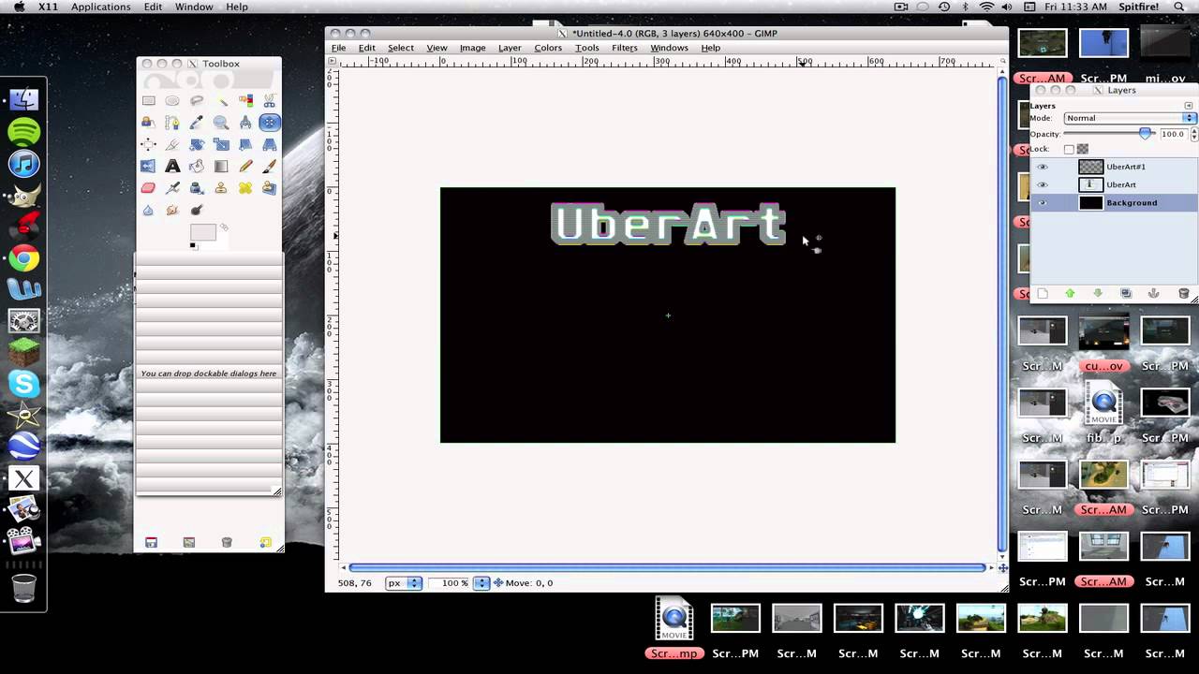1199x674 pixels.
Task: Select the Scale tool
Action: click(221, 144)
